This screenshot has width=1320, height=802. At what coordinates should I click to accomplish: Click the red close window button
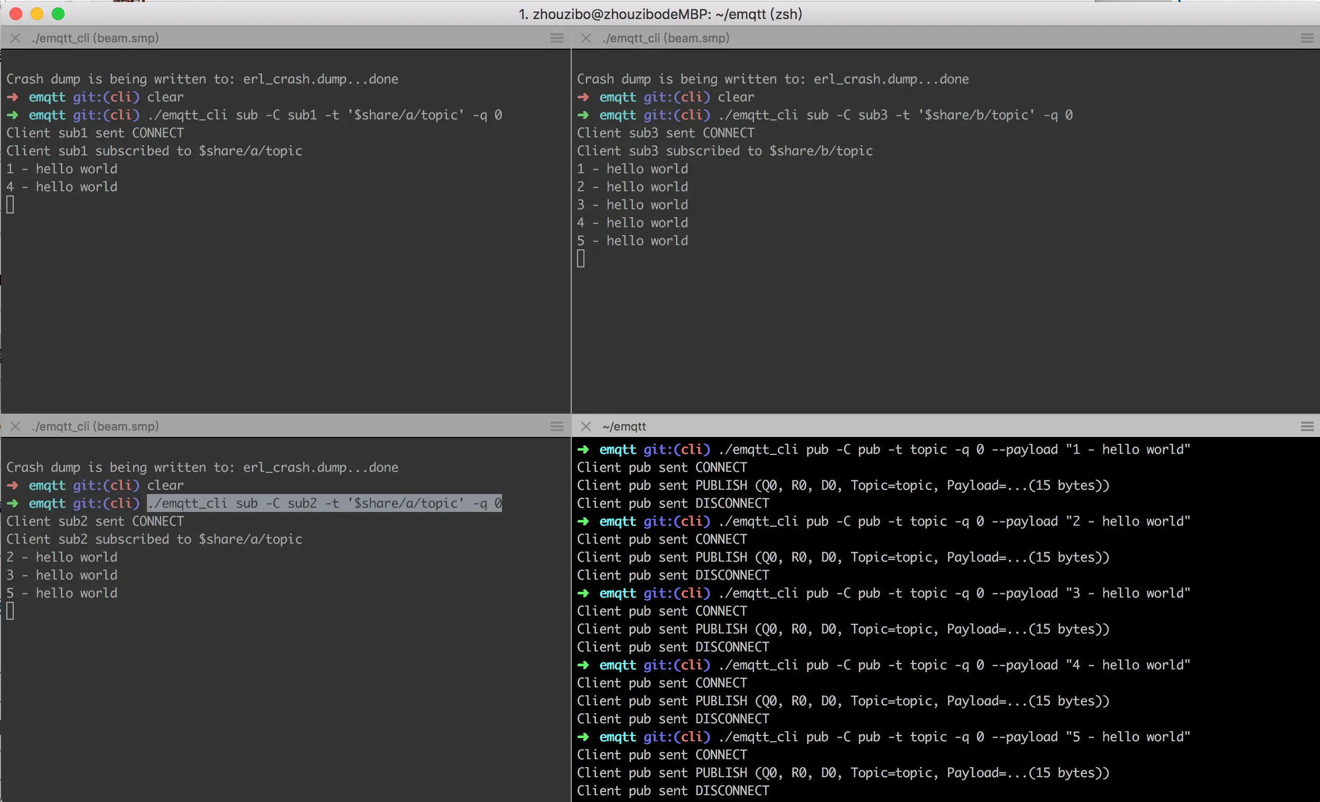click(16, 14)
